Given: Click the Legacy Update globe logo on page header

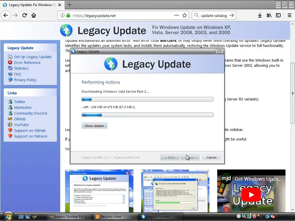Looking at the screenshot, I should click(66, 30).
